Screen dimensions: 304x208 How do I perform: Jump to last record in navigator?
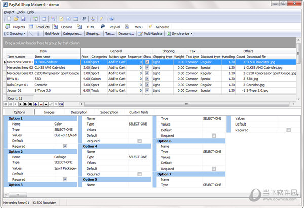30,104
